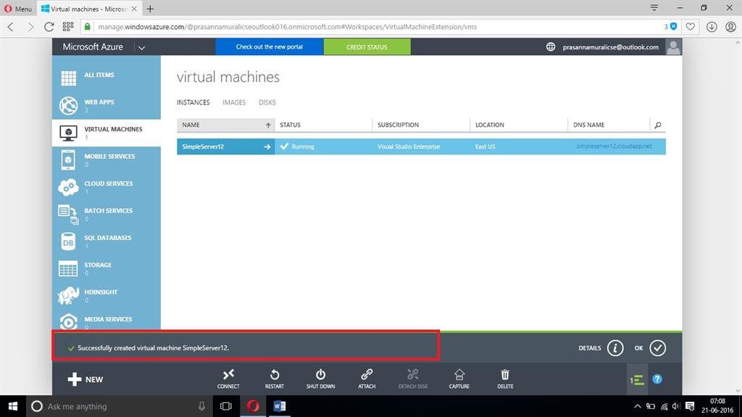
Task: Open the ad blocker shield badge
Action: (x=670, y=27)
